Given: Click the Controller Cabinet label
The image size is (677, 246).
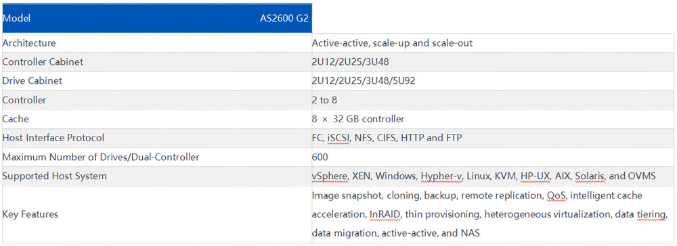Looking at the screenshot, I should point(43,62).
